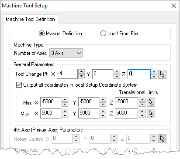Screen dimensions: 180x159
Task: Click the Rotary Center Y field
Action: [100, 139]
